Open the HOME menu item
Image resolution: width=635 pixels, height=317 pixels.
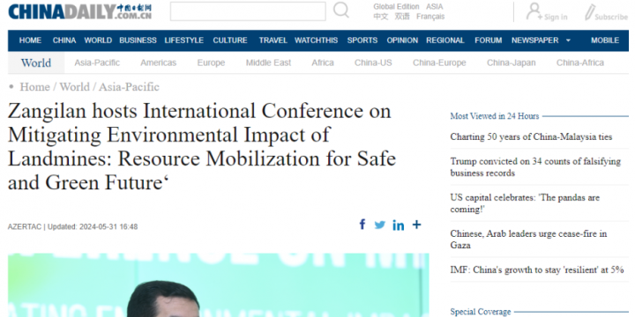pos(30,41)
